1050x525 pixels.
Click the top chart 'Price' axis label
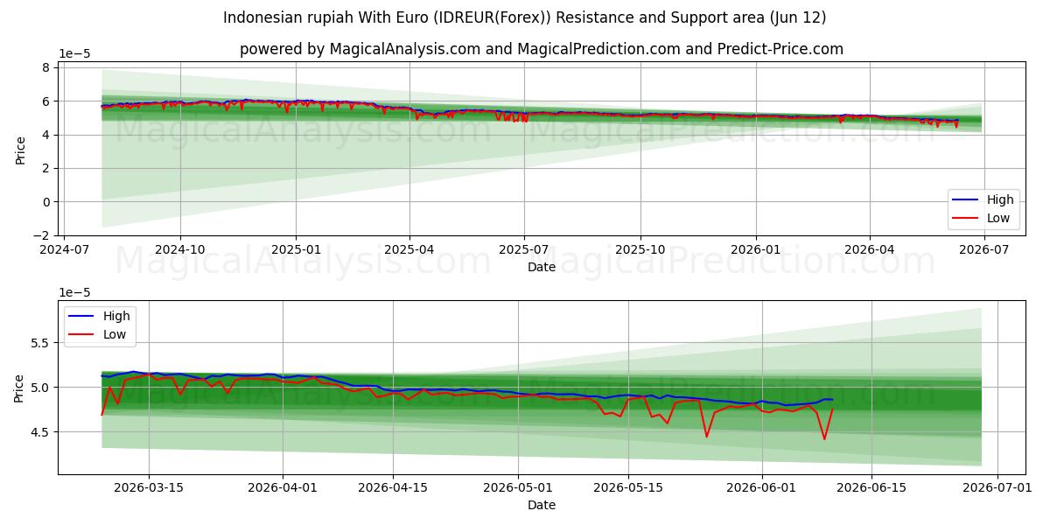(x=21, y=150)
